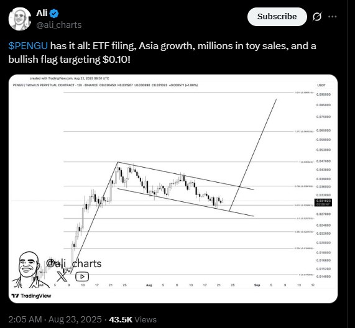
Task: Open the $PENGU cashtag link
Action: coord(28,46)
